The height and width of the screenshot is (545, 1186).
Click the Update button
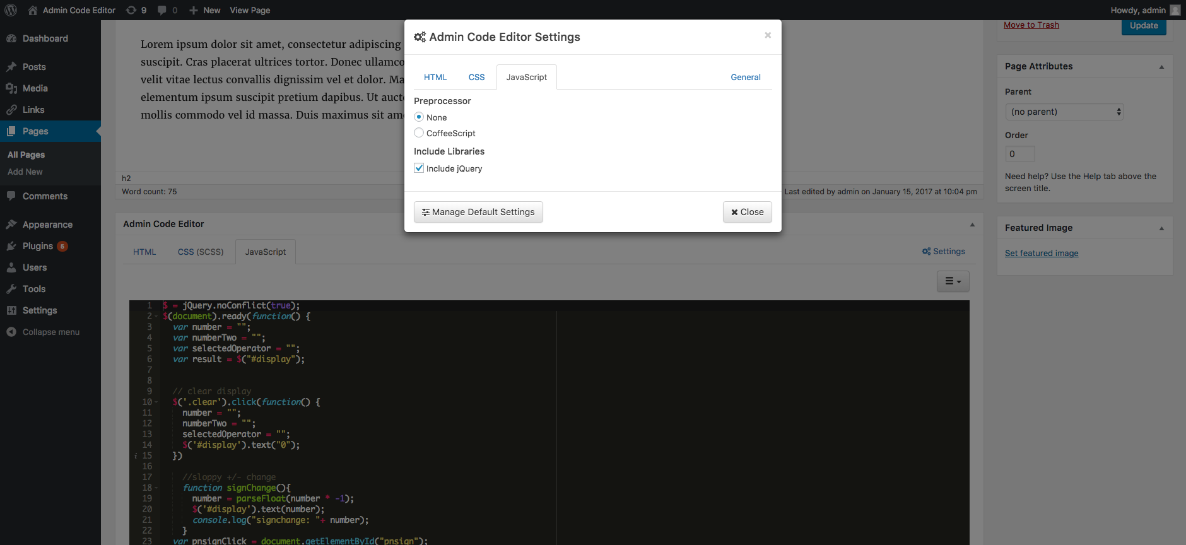(1144, 26)
